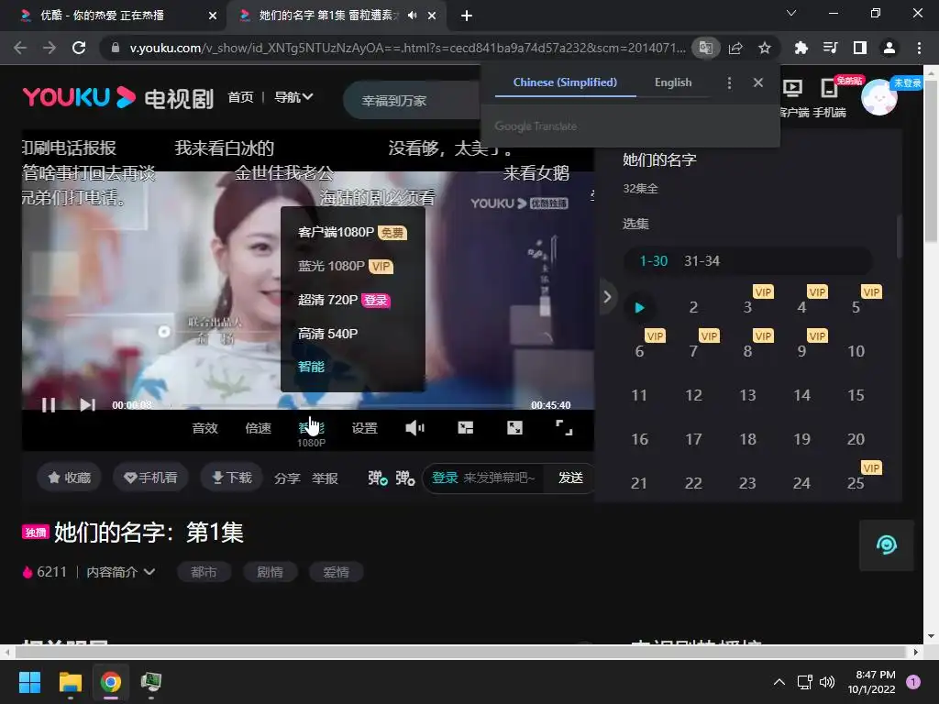Viewport: 939px width, 704px height.
Task: Open the picture-in-picture mini player icon
Action: click(x=465, y=427)
